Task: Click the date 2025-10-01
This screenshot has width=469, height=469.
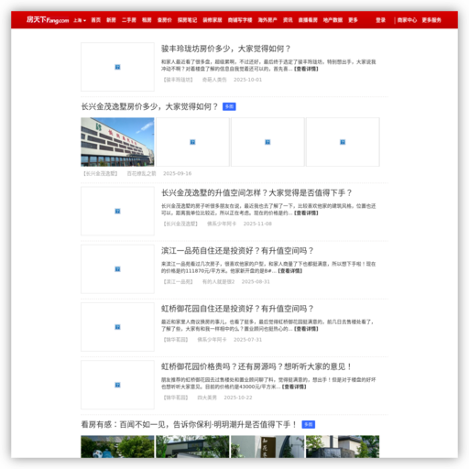Action: coord(247,80)
